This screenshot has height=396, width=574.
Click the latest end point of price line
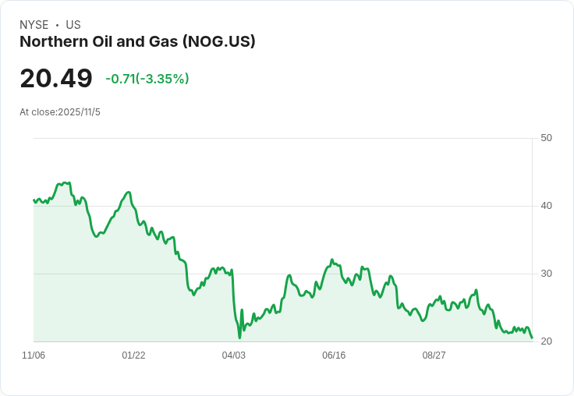click(532, 338)
